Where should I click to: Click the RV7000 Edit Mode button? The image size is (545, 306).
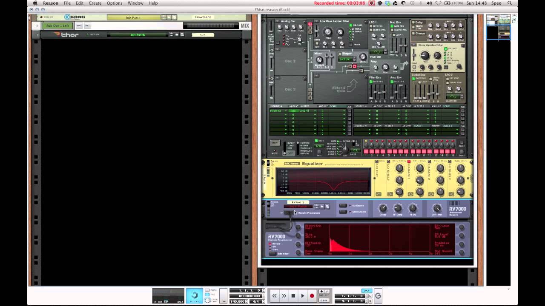pos(272,254)
